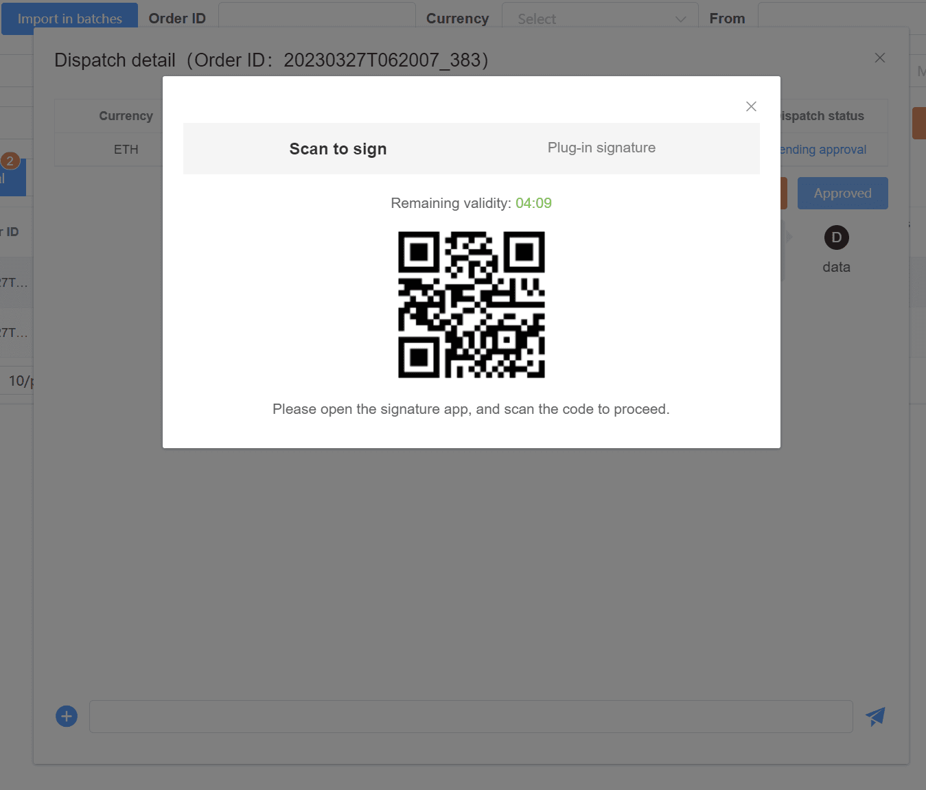Switch to the Plug-in signature tab
926x790 pixels.
click(x=601, y=148)
